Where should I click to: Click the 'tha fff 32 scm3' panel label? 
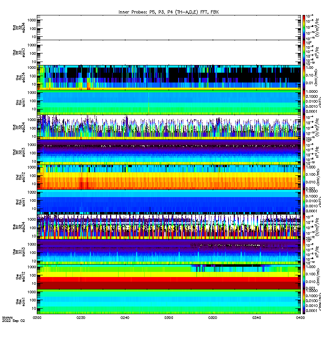[x=19, y=53]
